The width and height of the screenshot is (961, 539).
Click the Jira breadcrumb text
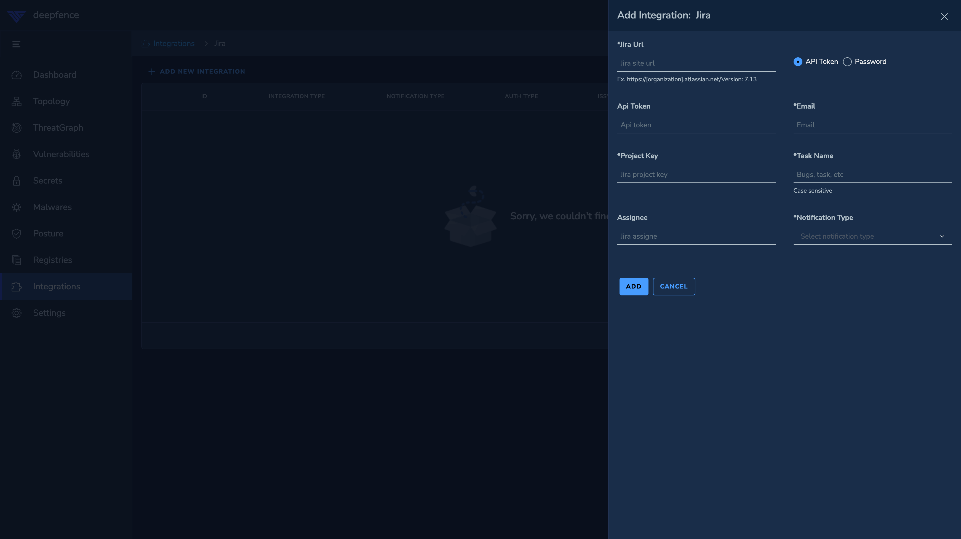click(220, 44)
